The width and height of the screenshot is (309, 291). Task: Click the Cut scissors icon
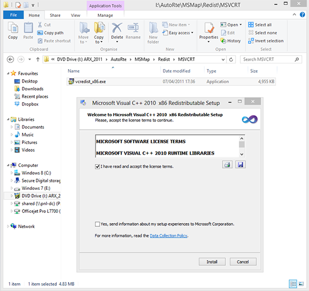[40, 25]
